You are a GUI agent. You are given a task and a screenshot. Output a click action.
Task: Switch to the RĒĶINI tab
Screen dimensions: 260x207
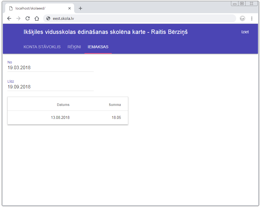(x=74, y=47)
